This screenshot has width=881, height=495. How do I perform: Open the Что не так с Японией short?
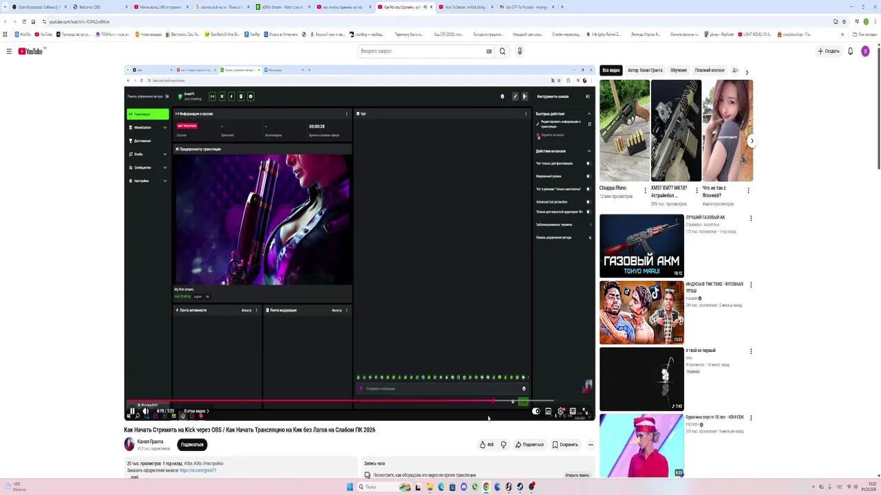[728, 131]
